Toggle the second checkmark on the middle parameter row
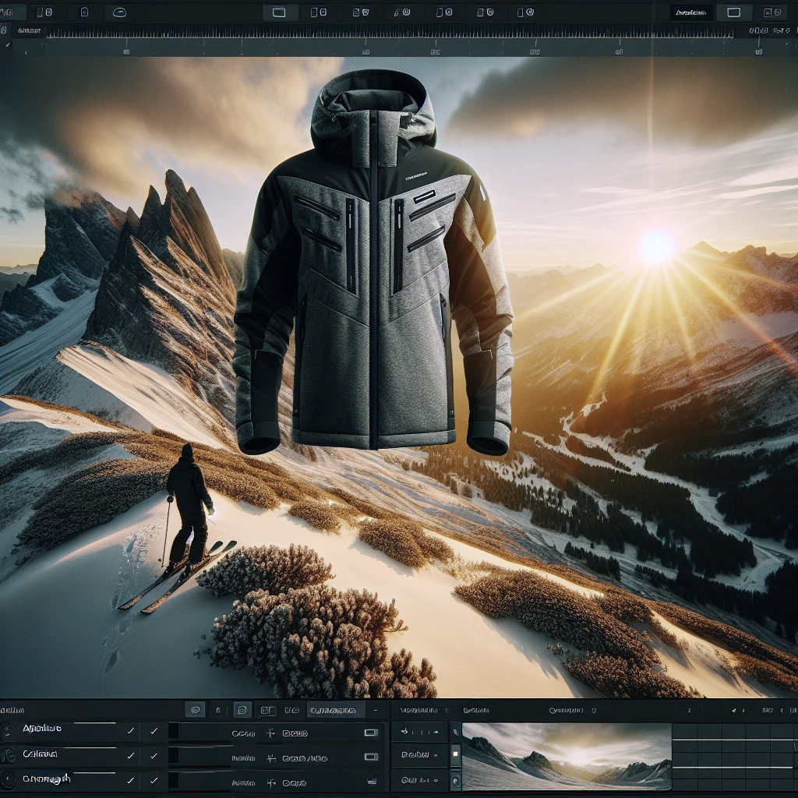 (x=154, y=756)
